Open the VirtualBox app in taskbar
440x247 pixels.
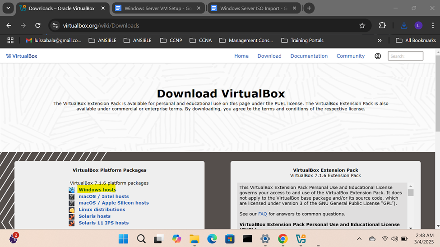(x=301, y=239)
